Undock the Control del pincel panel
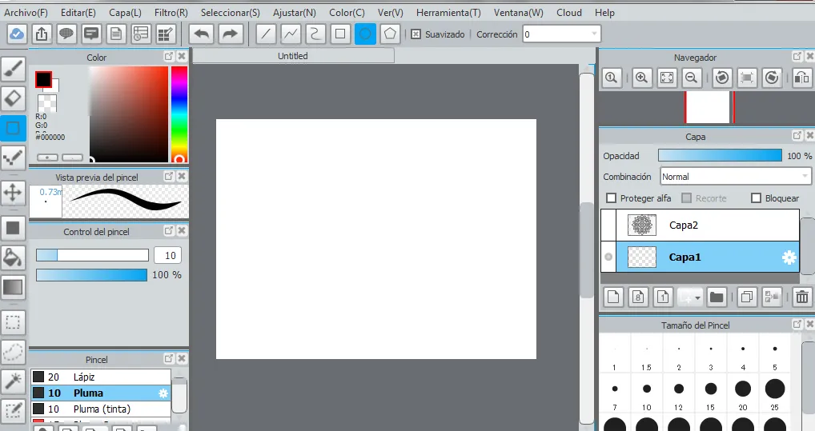Image resolution: width=815 pixels, height=431 pixels. click(x=169, y=230)
